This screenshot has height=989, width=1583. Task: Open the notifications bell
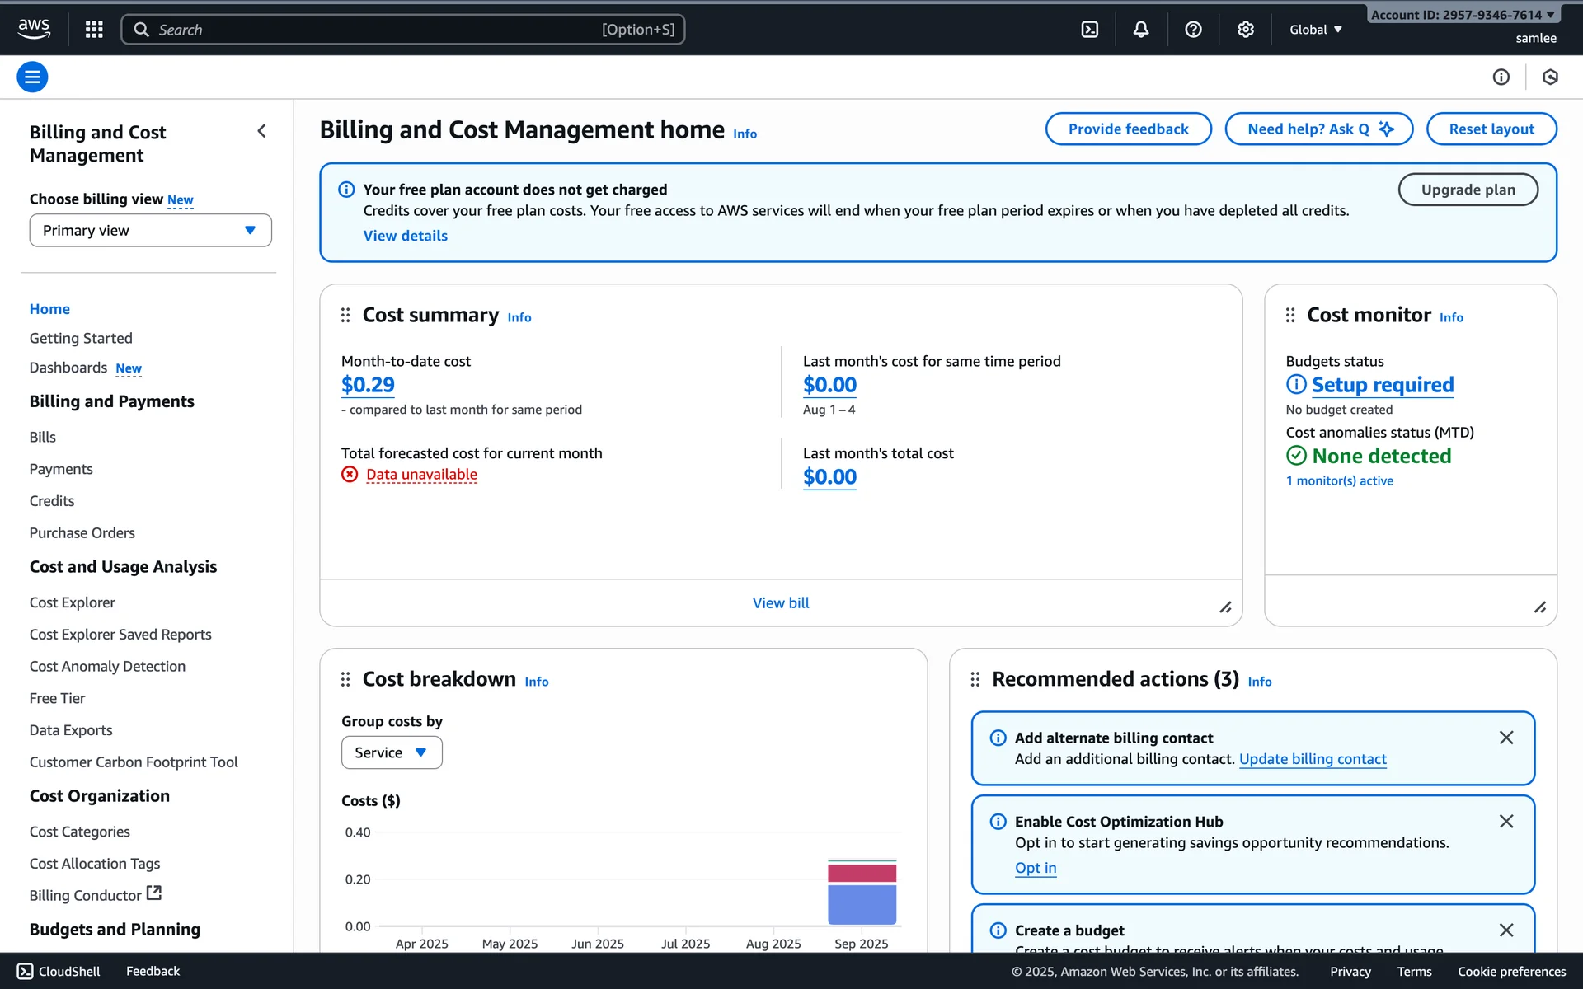tap(1140, 30)
